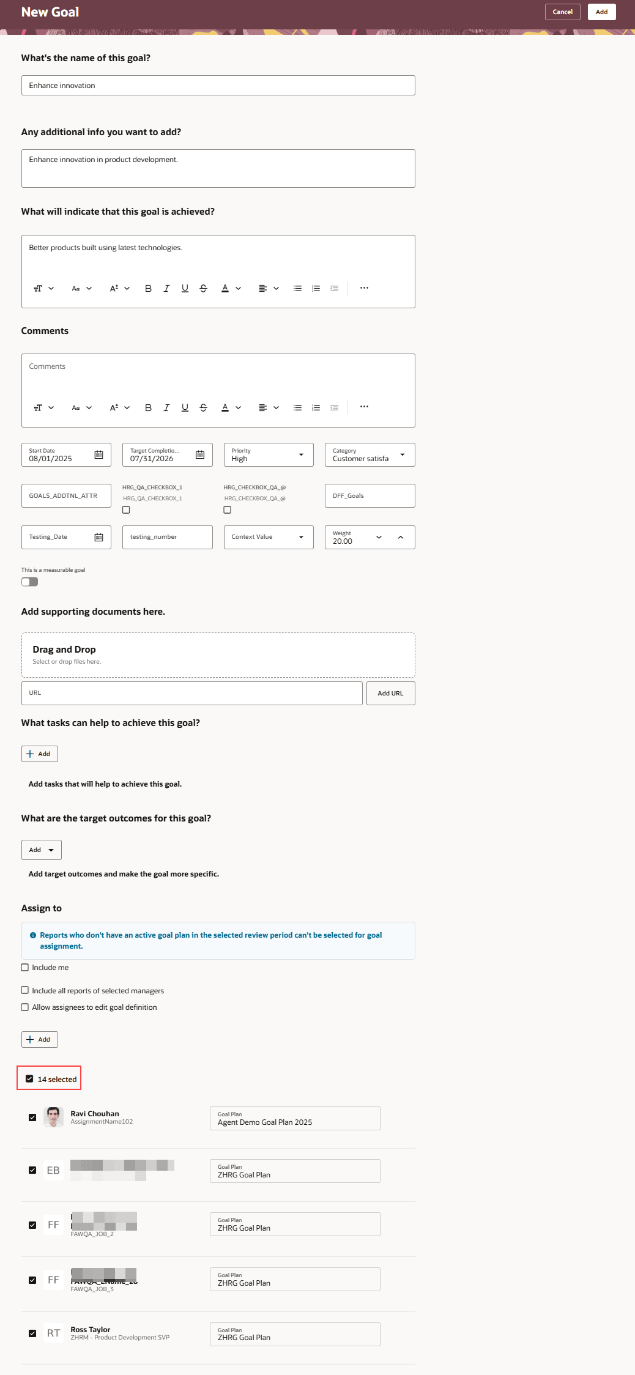Check the Include me checkbox
The height and width of the screenshot is (1375, 635).
pos(25,967)
